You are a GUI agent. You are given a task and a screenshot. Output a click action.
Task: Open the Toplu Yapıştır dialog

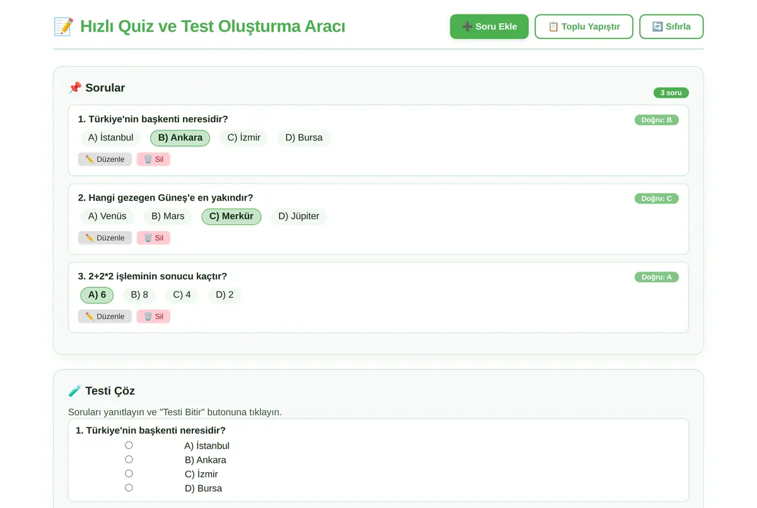pyautogui.click(x=584, y=26)
